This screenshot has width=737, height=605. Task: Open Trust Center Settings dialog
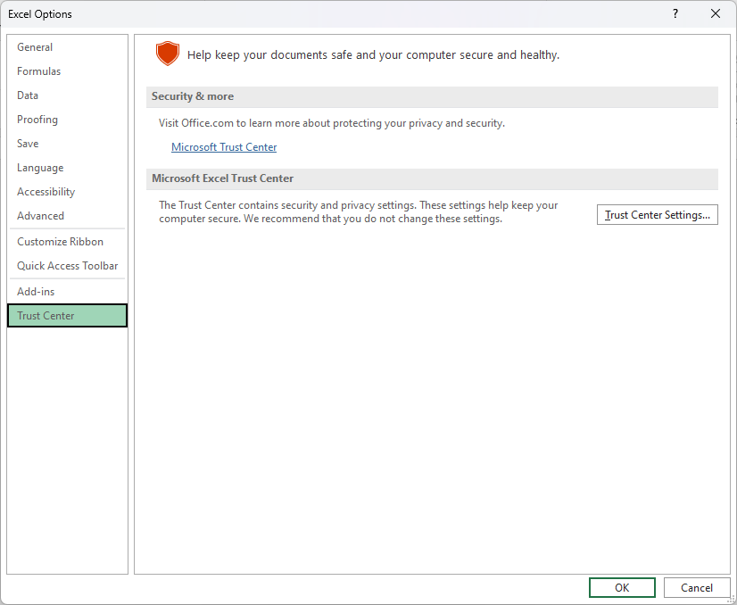pos(657,215)
